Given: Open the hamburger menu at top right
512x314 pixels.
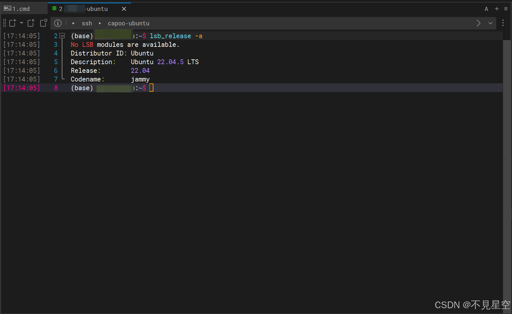Looking at the screenshot, I should (506, 9).
